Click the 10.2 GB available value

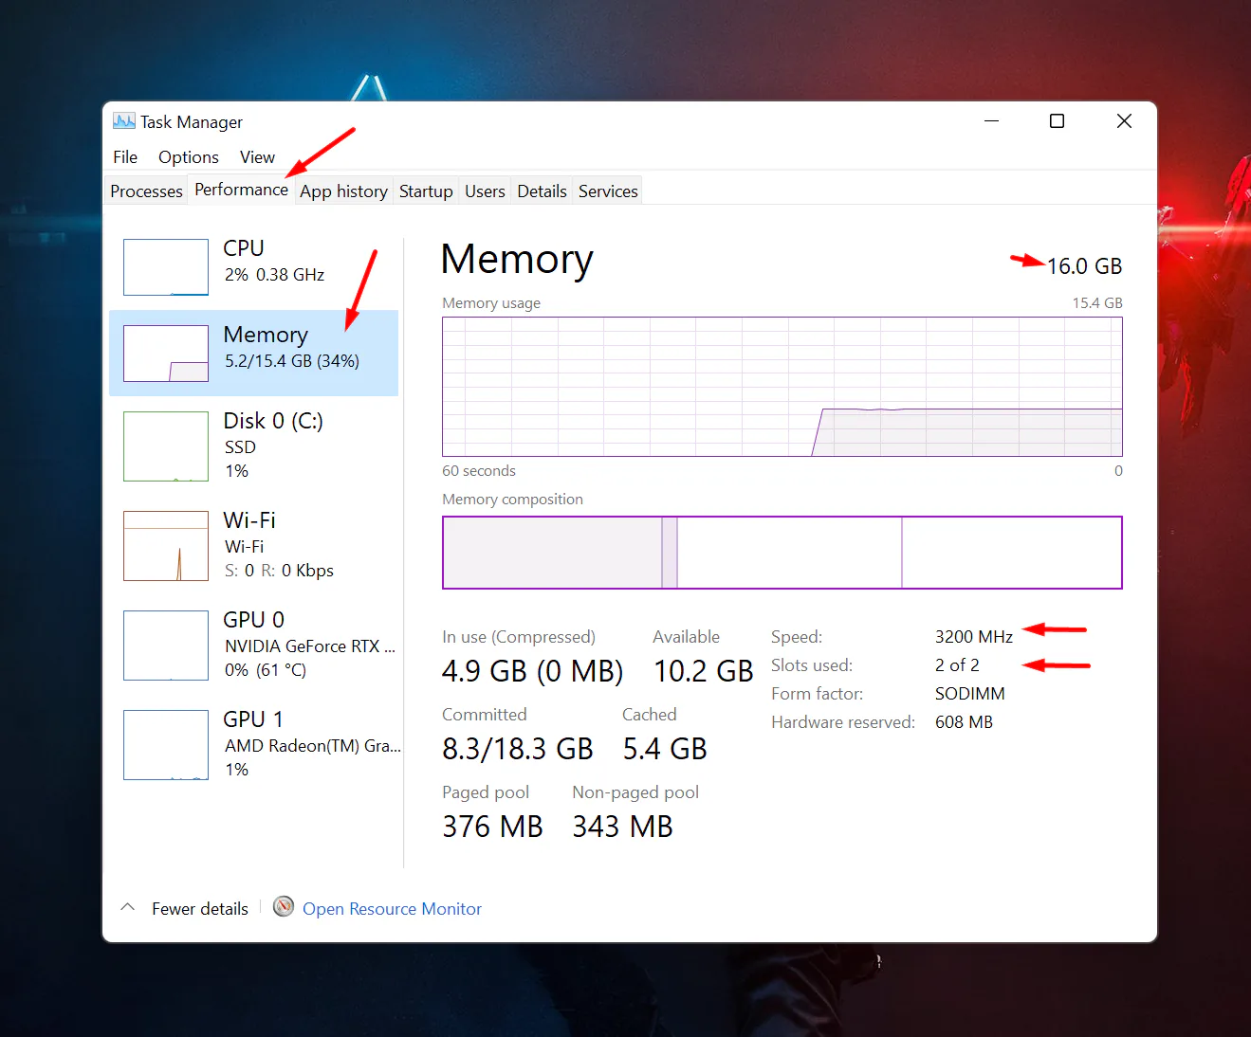(x=703, y=671)
